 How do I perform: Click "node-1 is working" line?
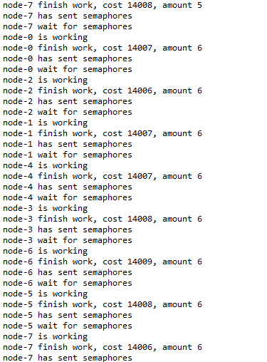click(45, 123)
